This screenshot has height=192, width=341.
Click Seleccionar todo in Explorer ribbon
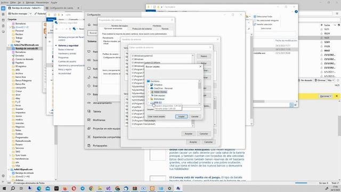(263, 17)
